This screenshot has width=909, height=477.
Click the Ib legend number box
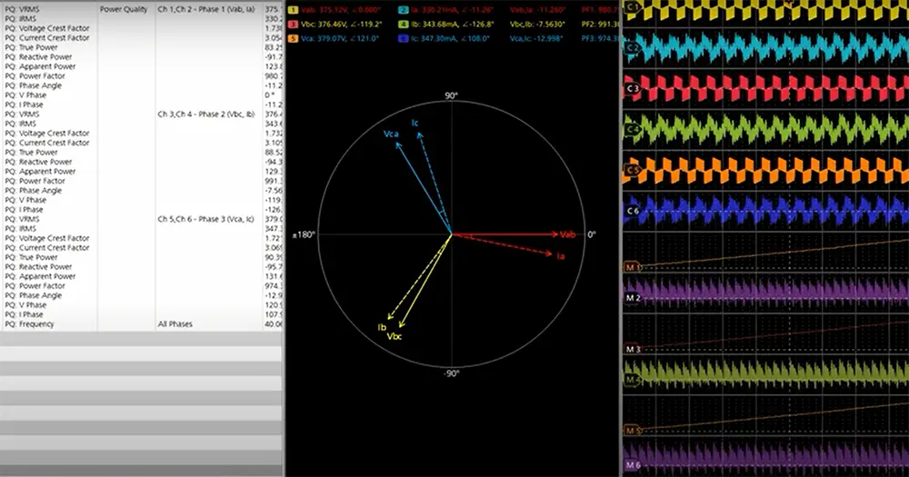coord(404,25)
